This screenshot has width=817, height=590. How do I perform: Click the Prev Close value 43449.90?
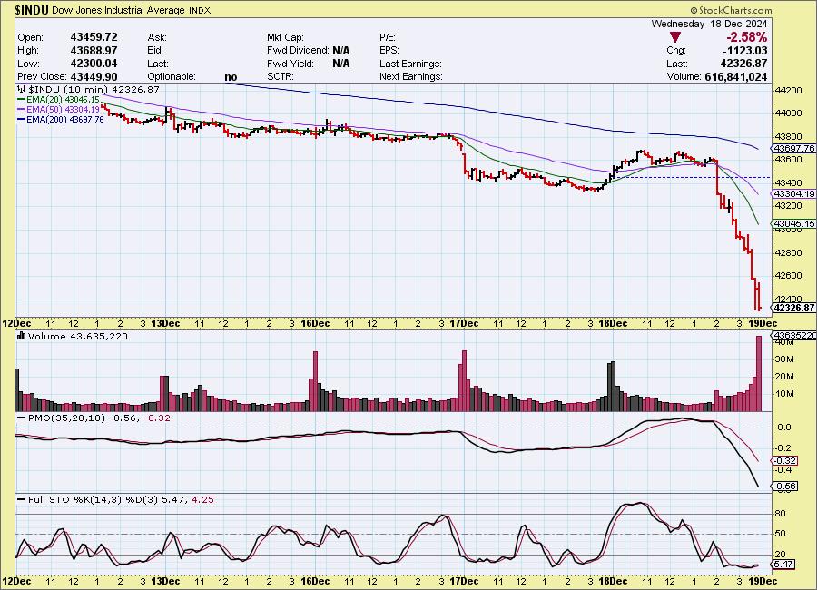(94, 76)
